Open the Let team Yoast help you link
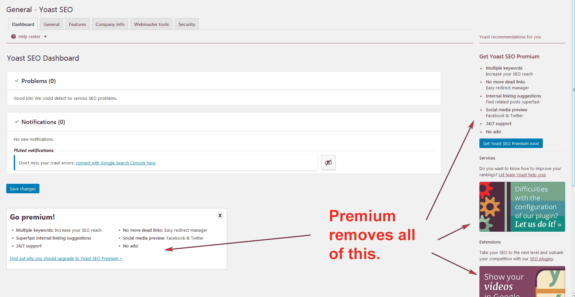Image resolution: width=575 pixels, height=297 pixels. [522, 175]
